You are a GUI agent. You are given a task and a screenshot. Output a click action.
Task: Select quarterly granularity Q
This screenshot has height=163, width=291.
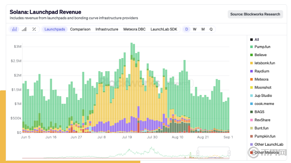click(211, 29)
